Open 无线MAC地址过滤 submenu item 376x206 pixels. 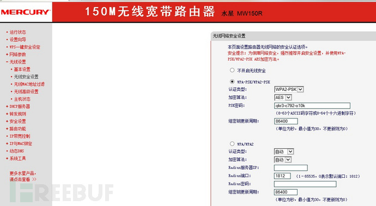(x=29, y=84)
